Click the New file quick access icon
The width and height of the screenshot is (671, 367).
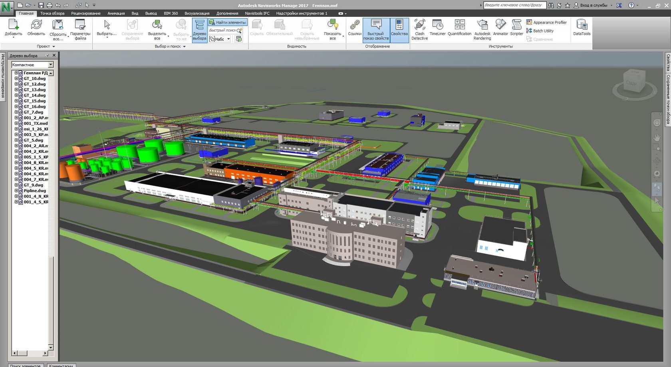(20, 5)
